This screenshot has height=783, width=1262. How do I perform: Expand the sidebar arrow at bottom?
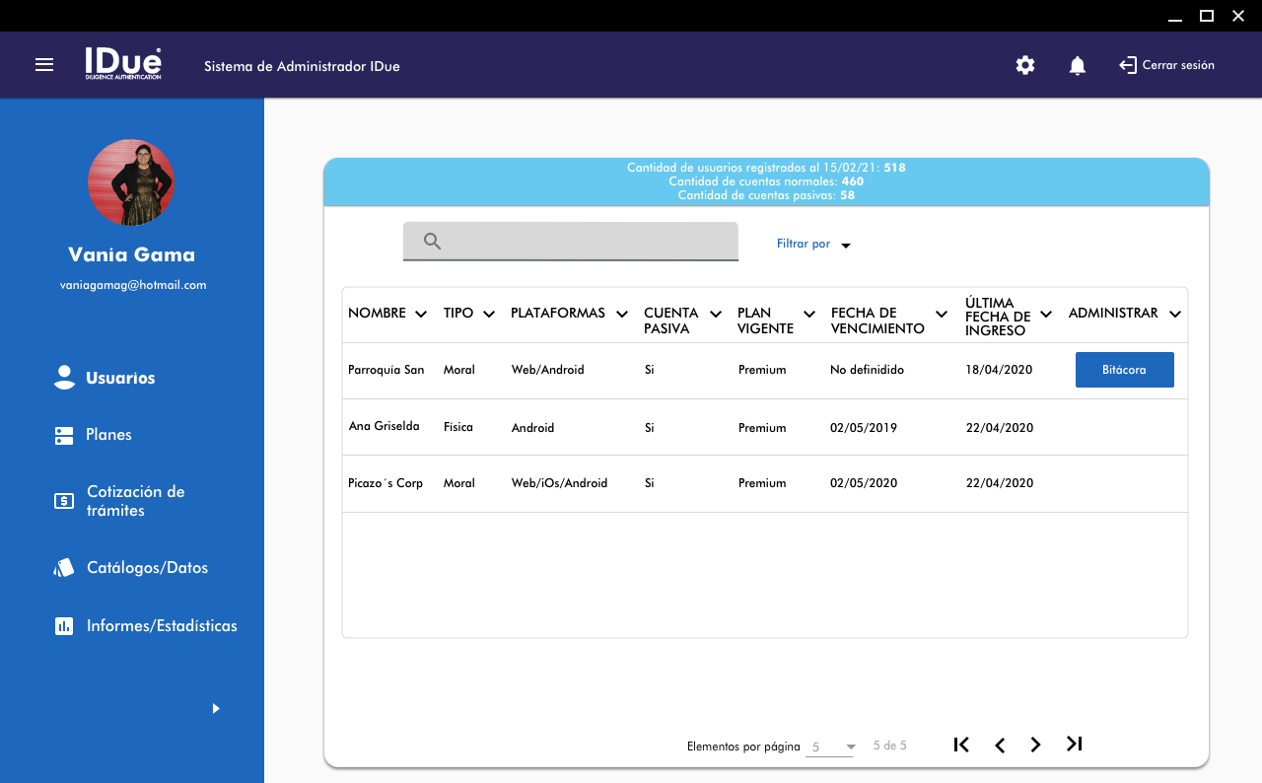pos(216,708)
